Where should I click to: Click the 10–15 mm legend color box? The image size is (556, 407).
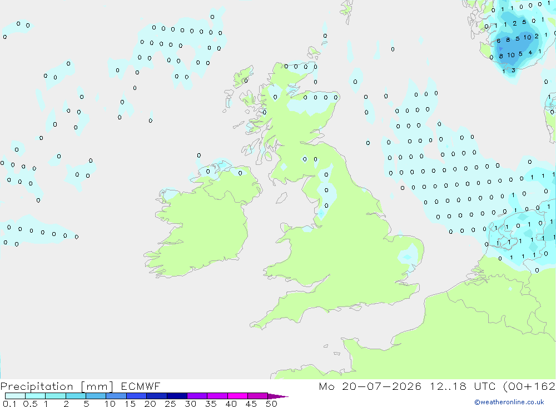116,396
